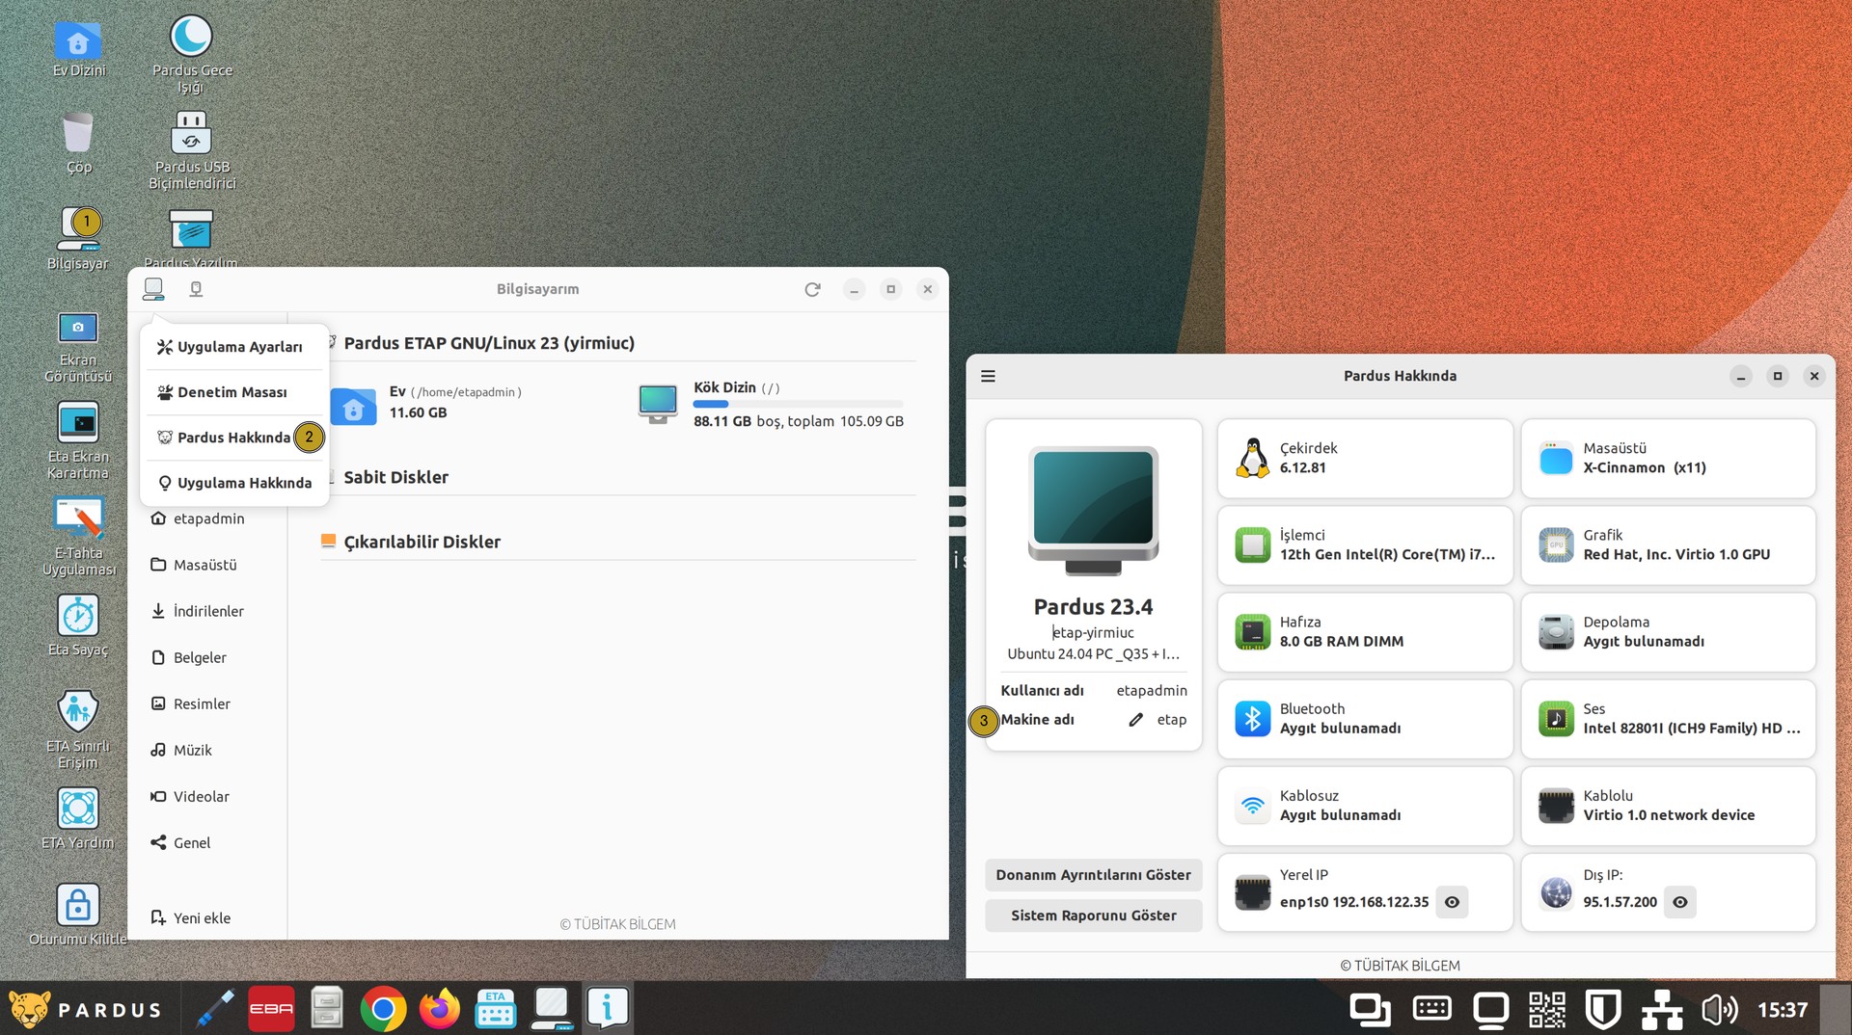Open Ev Dizini desktop icon
1852x1035 pixels.
pyautogui.click(x=78, y=48)
